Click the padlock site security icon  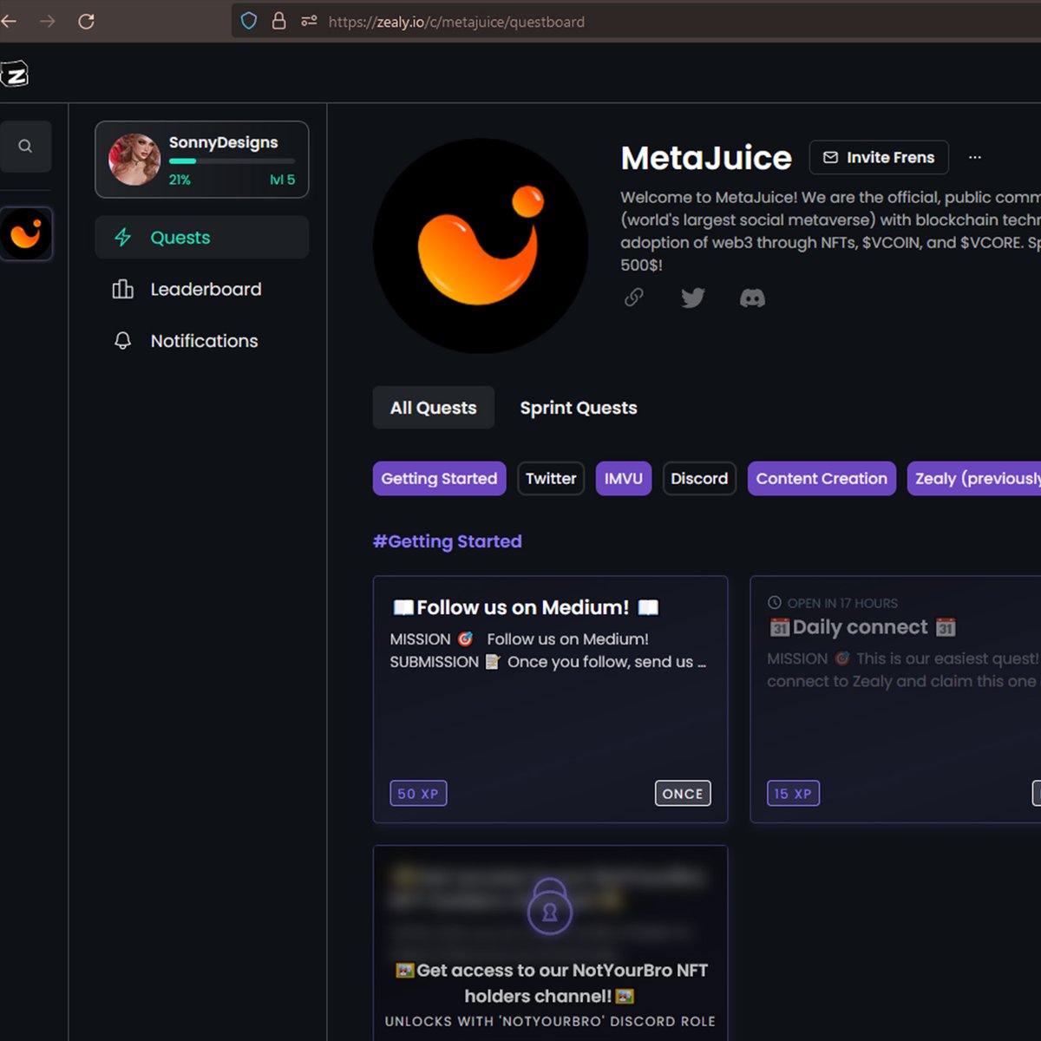(278, 21)
